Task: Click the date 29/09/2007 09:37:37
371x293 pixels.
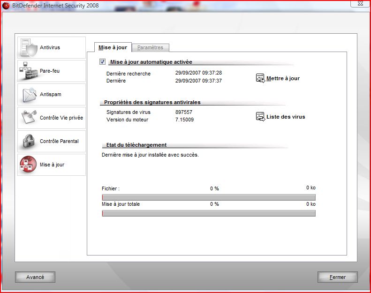Action: coord(198,81)
